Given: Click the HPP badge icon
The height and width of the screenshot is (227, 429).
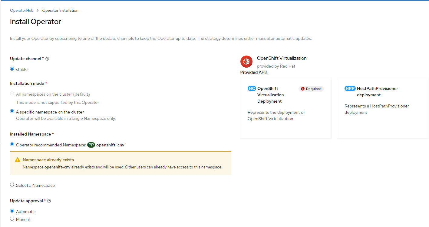Looking at the screenshot, I should click(350, 88).
